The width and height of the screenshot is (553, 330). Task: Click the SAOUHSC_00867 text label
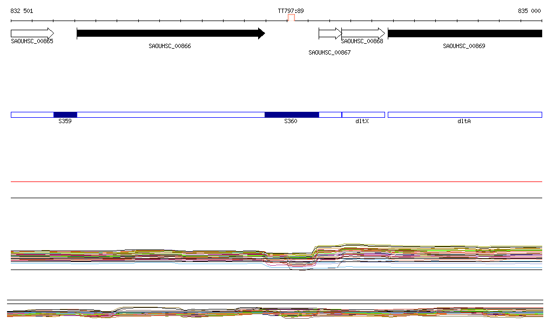tap(329, 52)
